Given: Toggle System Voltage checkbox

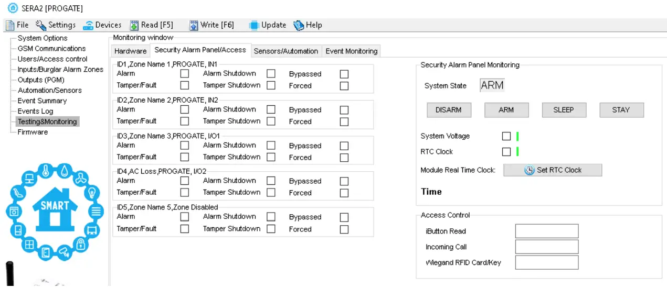Looking at the screenshot, I should [x=506, y=136].
